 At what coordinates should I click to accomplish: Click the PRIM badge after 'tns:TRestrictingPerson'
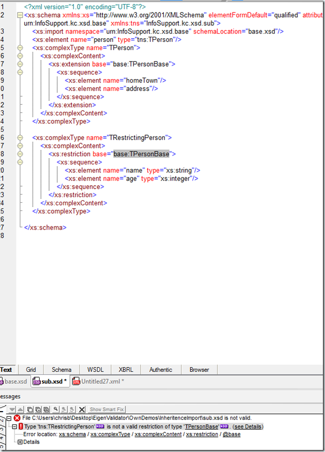point(100,426)
